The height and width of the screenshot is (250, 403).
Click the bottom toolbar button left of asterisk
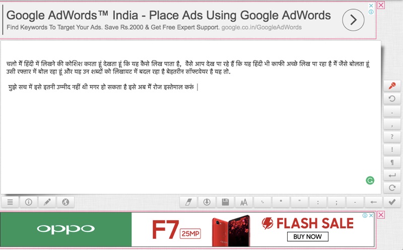262,202
